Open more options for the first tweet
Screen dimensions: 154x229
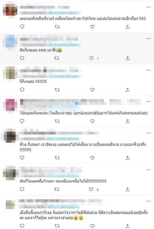[x=148, y=7]
